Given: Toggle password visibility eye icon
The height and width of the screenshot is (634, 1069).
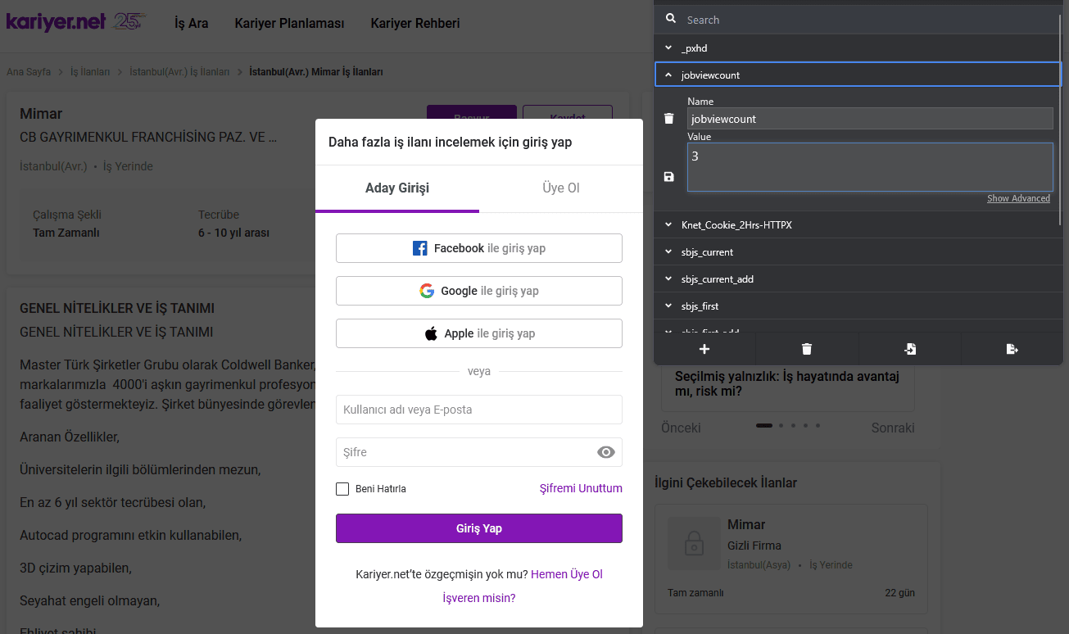Looking at the screenshot, I should point(606,452).
